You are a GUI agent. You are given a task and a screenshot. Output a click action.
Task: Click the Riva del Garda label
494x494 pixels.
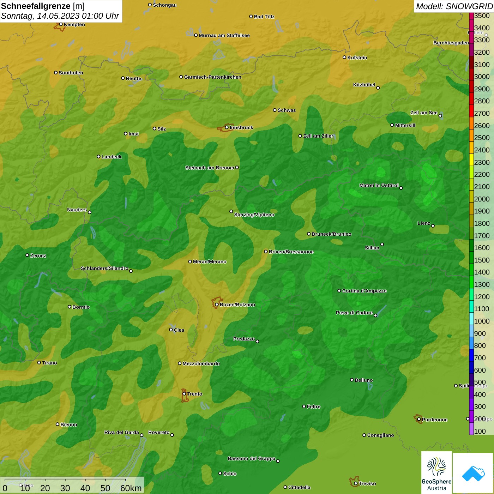point(122,432)
